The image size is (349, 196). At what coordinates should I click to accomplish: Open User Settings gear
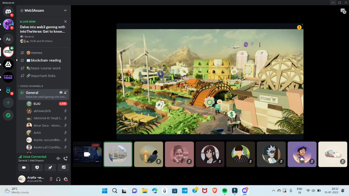click(x=66, y=179)
